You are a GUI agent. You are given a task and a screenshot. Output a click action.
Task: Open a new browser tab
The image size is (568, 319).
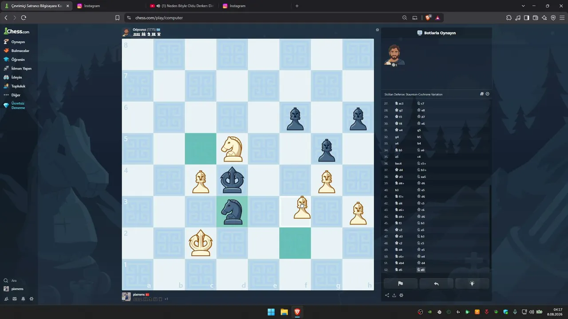point(297,6)
